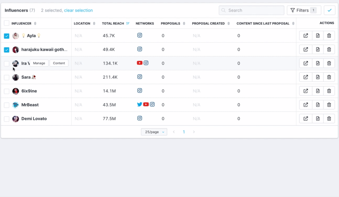Uncheck Ayla's checkbox
The width and height of the screenshot is (339, 197).
click(x=6, y=36)
